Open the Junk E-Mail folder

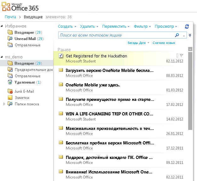click(x=24, y=91)
